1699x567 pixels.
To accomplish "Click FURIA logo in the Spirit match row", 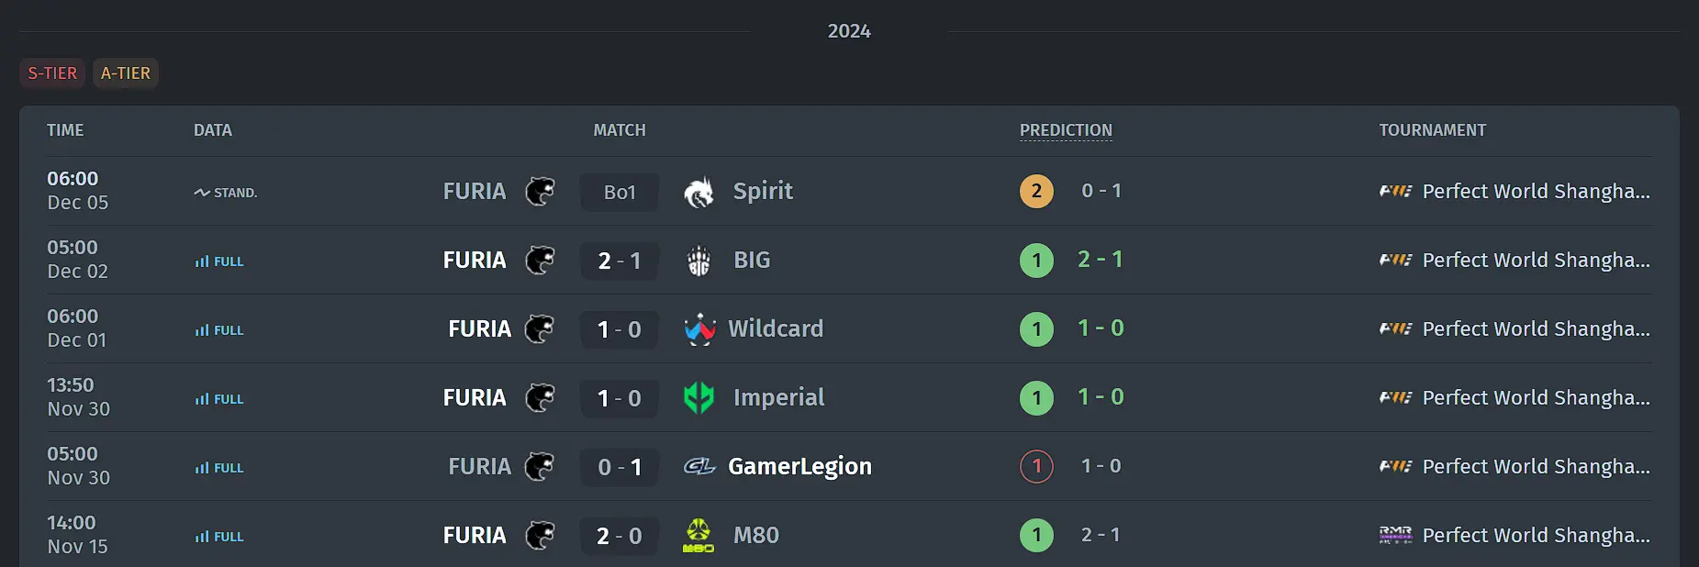I will pos(540,192).
